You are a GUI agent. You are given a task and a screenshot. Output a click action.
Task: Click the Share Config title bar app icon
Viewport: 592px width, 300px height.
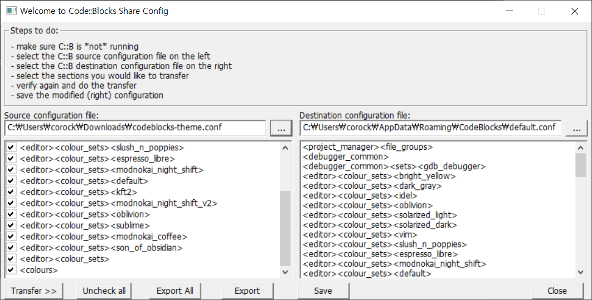(11, 11)
